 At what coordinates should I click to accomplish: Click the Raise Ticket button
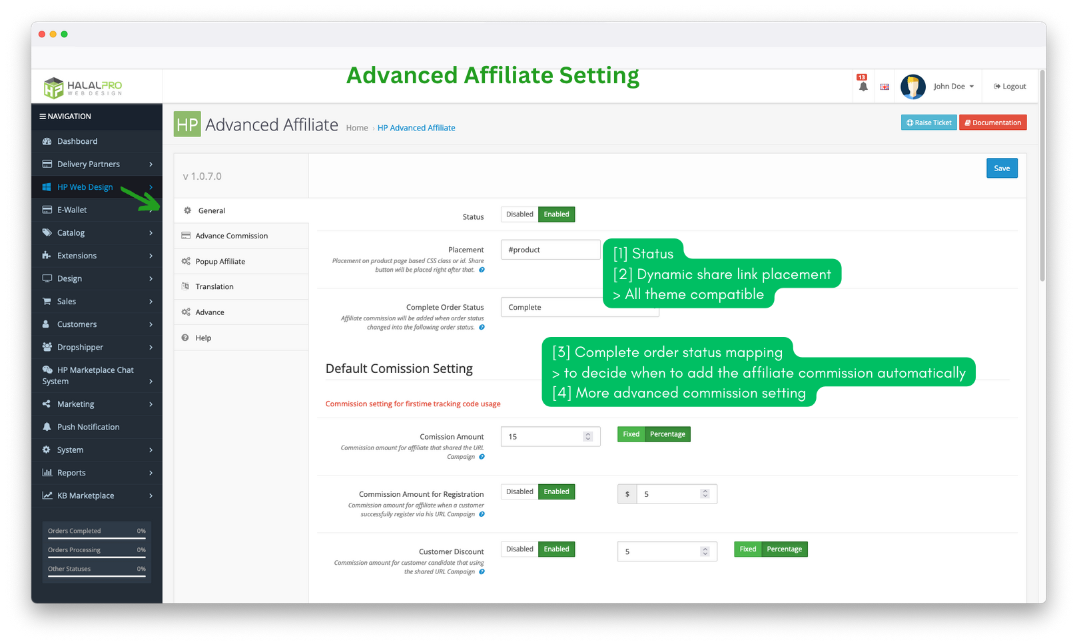click(x=928, y=123)
